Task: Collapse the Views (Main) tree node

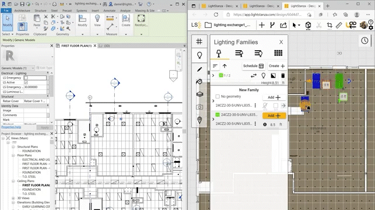Action: pyautogui.click(x=3, y=138)
